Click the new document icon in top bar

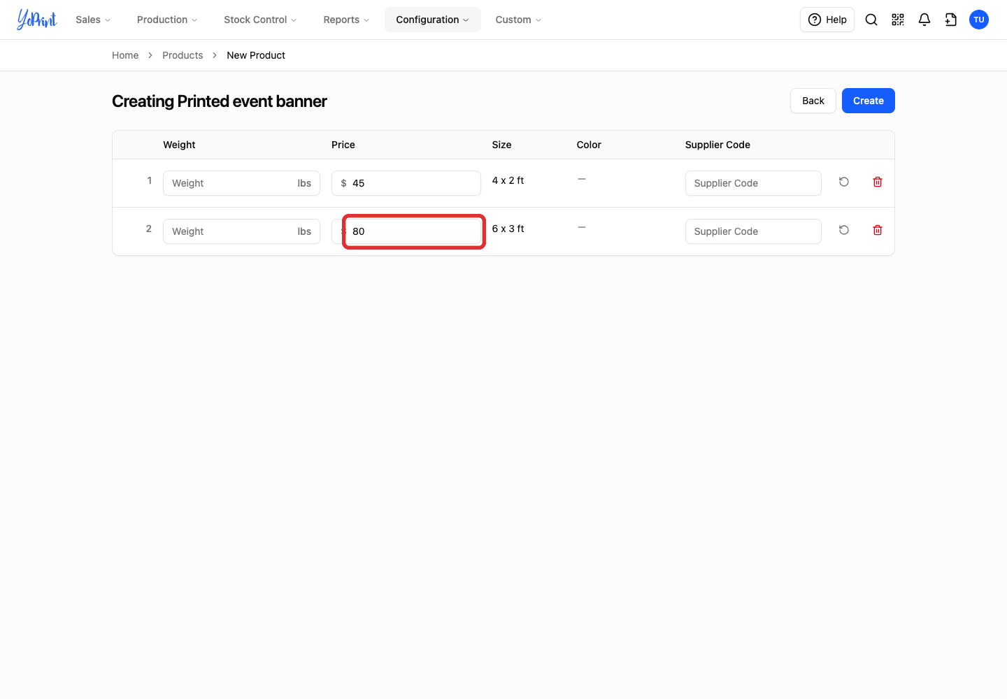951,20
